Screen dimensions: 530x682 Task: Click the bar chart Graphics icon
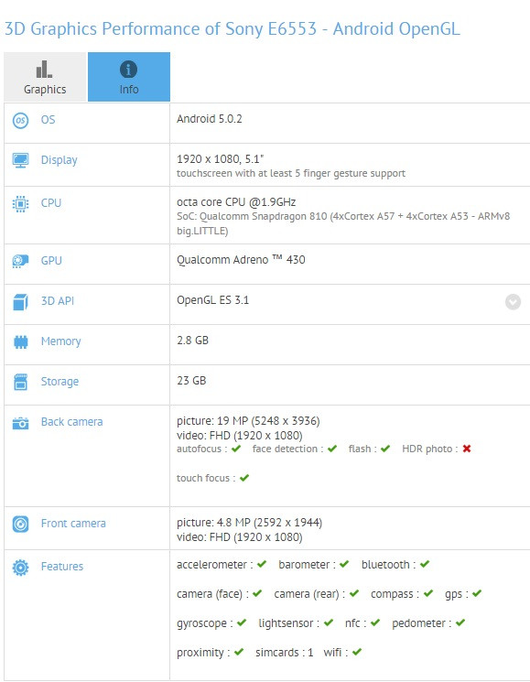(x=44, y=70)
